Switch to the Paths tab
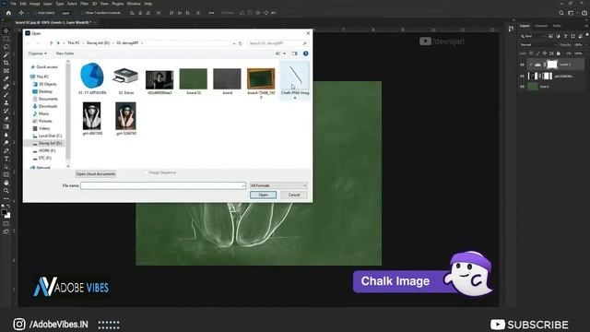 (x=557, y=26)
